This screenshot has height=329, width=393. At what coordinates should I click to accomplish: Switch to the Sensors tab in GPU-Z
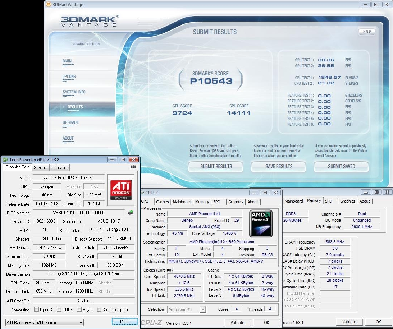point(41,167)
